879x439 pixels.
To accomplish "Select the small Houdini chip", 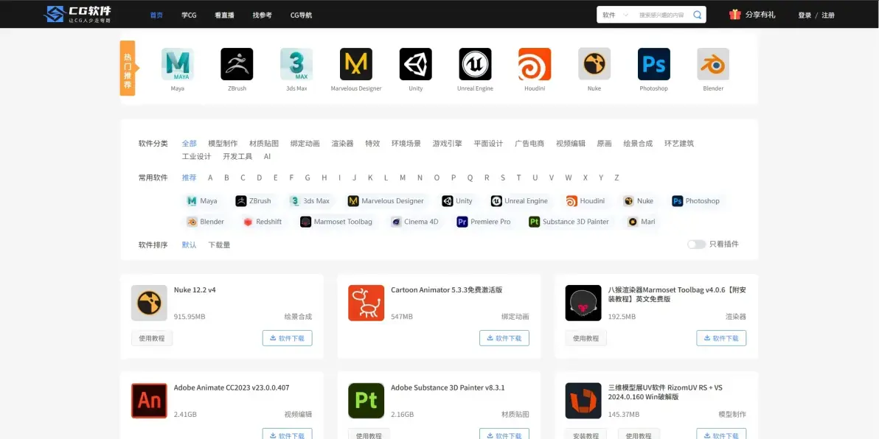I will tap(586, 201).
